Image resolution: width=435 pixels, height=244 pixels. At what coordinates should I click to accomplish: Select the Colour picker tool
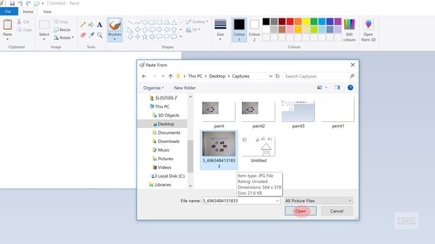tap(91, 35)
